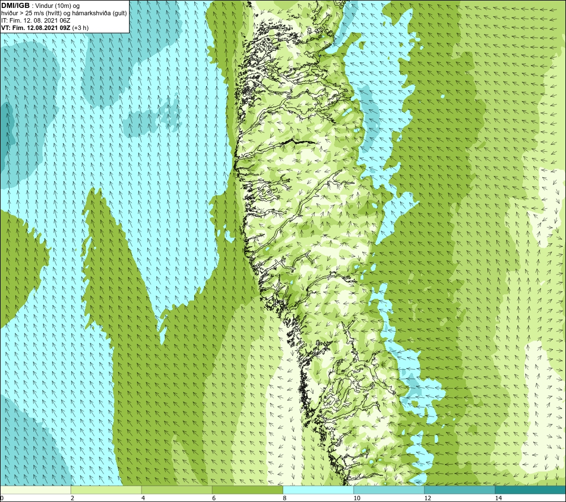Click the 'hviður > 25 m/s' legend description
This screenshot has width=566, height=502.
tap(64, 14)
